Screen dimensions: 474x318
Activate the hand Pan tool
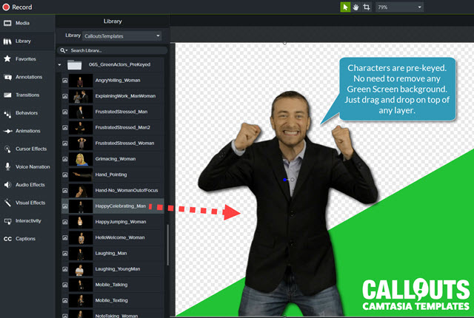point(355,7)
